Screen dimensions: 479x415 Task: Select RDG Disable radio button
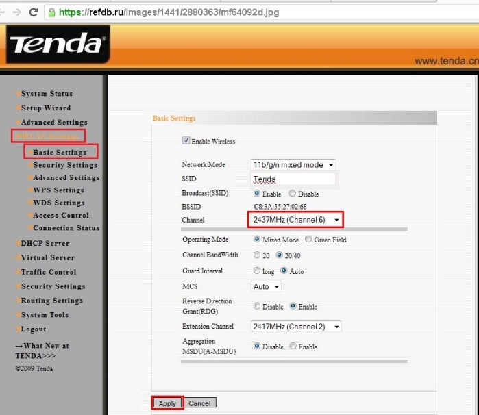pos(256,306)
